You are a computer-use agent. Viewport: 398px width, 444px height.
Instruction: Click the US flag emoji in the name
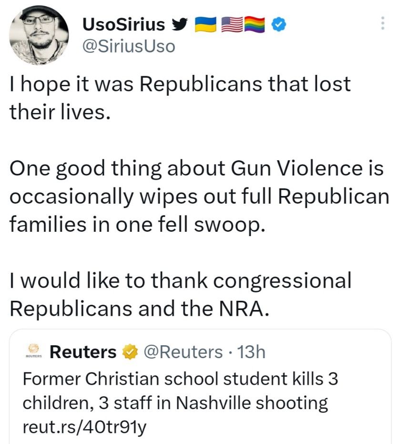pos(231,24)
